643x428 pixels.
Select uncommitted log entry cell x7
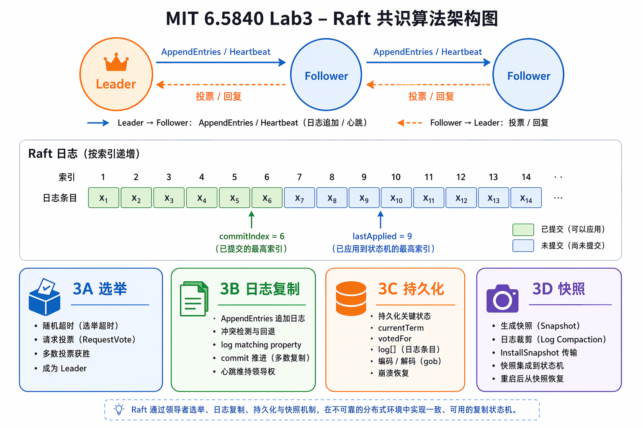coord(300,198)
